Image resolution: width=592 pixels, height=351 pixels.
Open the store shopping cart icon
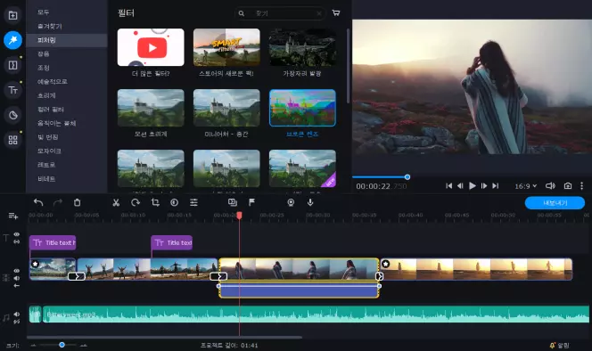[335, 12]
